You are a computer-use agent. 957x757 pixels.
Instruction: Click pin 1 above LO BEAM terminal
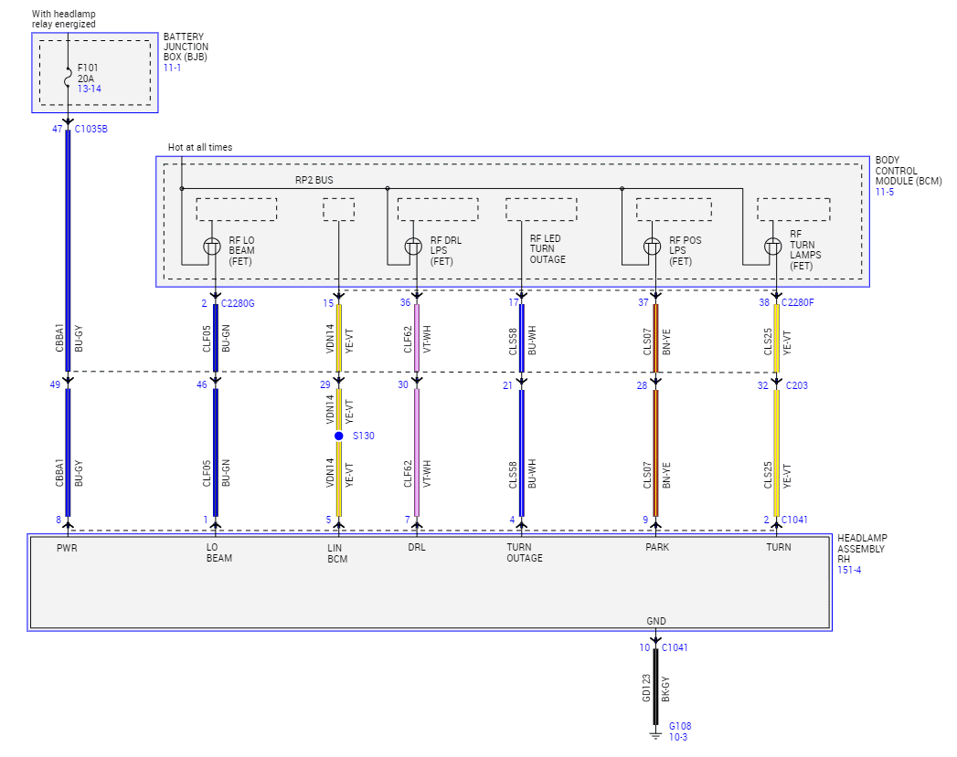click(x=206, y=520)
